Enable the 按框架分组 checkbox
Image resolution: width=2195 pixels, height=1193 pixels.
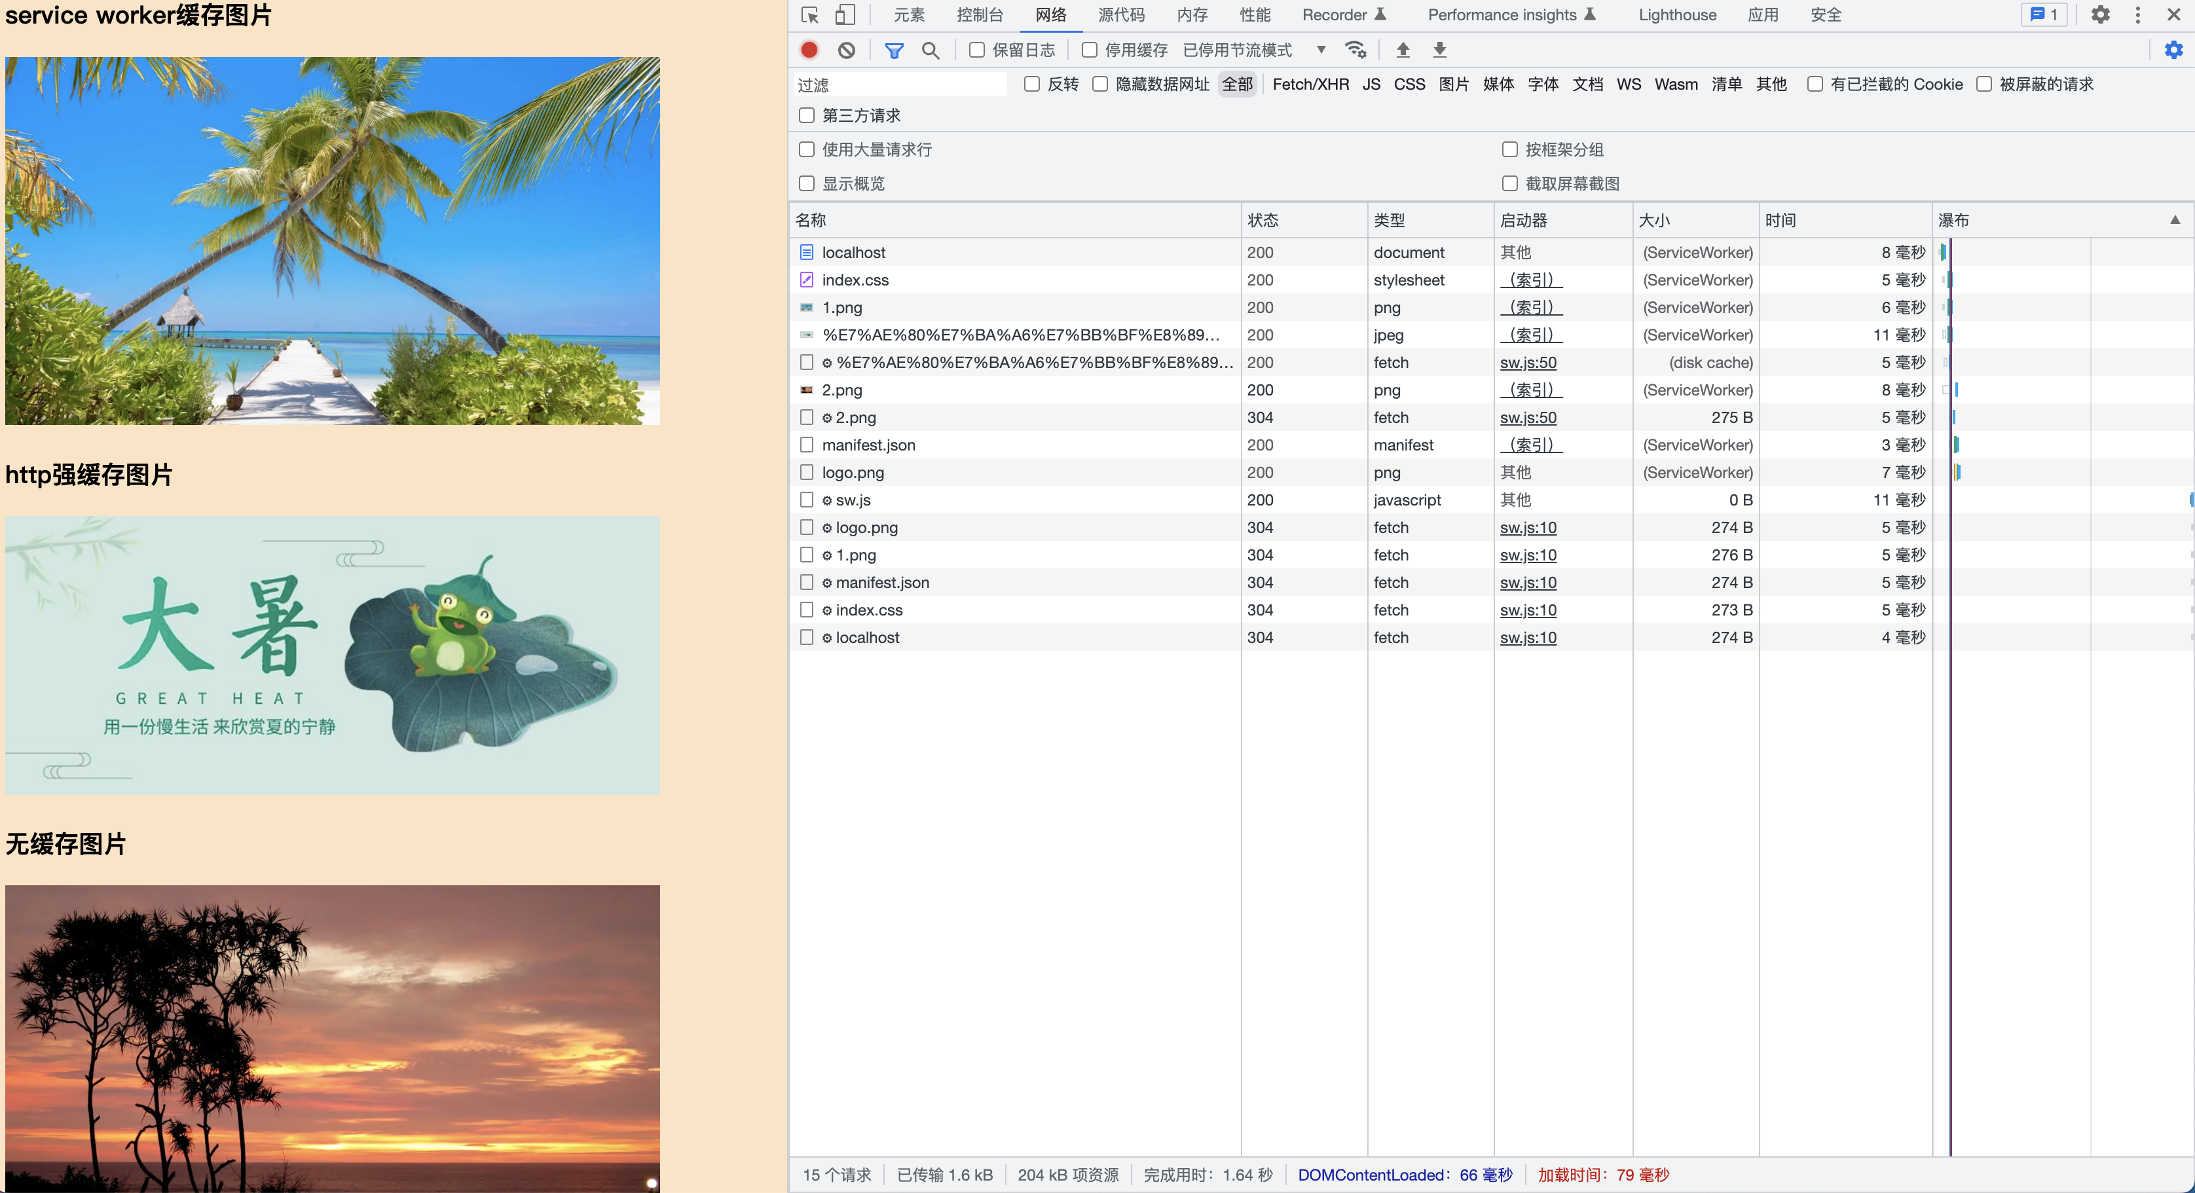pyautogui.click(x=1509, y=149)
